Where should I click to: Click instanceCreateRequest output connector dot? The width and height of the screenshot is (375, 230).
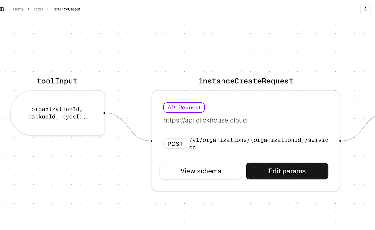(340, 141)
